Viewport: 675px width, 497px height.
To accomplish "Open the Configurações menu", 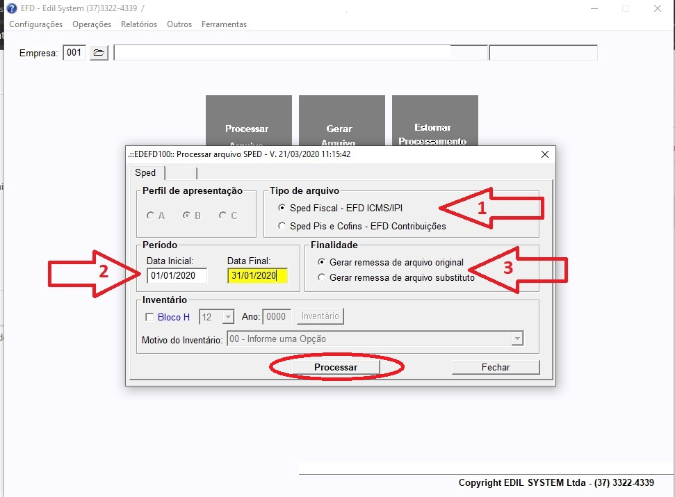I will tap(35, 24).
